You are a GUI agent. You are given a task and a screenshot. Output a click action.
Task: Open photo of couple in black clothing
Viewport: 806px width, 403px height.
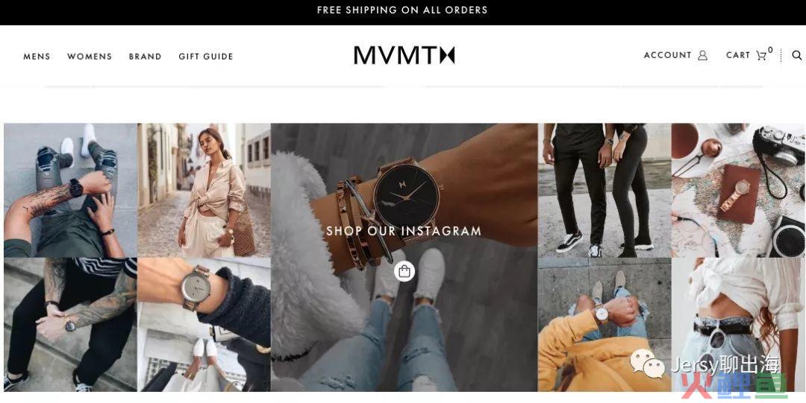tap(604, 190)
